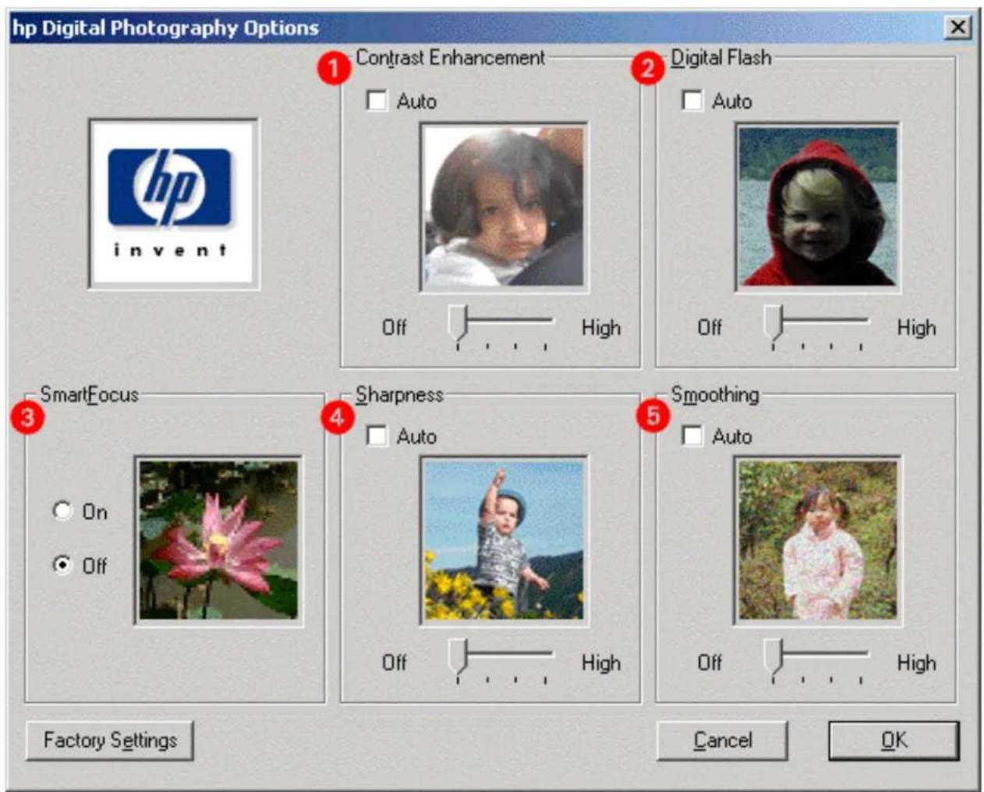
Task: Close the hp Digital Photography Options dialog
Action: pyautogui.click(x=957, y=27)
